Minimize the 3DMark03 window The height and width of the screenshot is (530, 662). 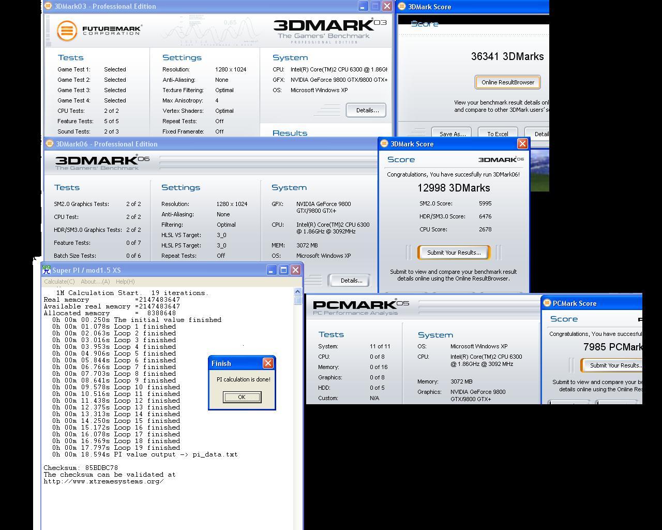point(363,6)
